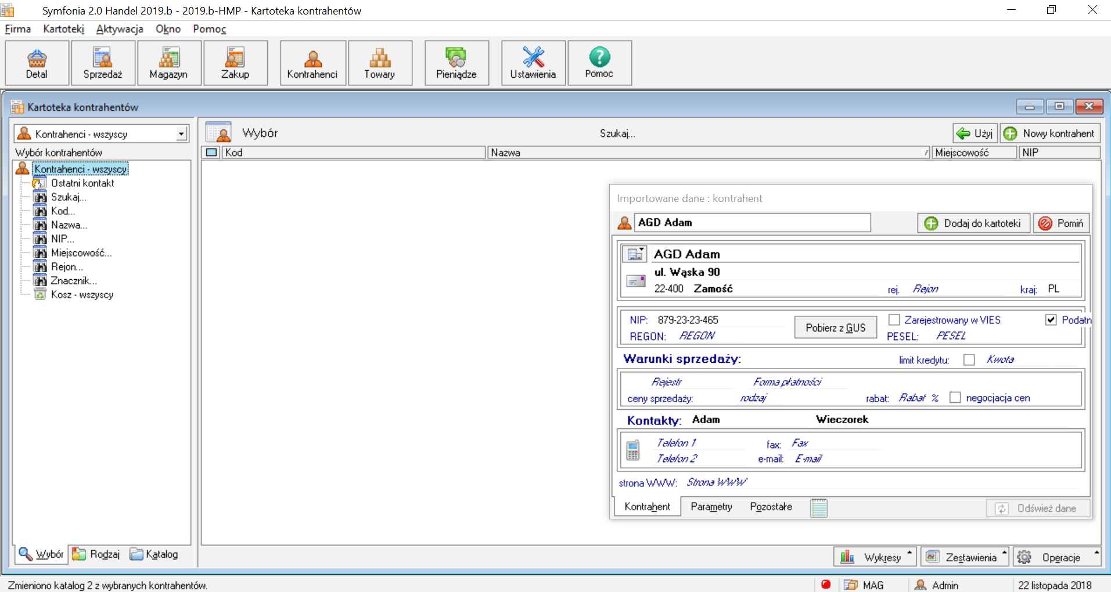This screenshot has width=1111, height=592.
Task: Click the phone icon in Kontakty section
Action: click(633, 450)
